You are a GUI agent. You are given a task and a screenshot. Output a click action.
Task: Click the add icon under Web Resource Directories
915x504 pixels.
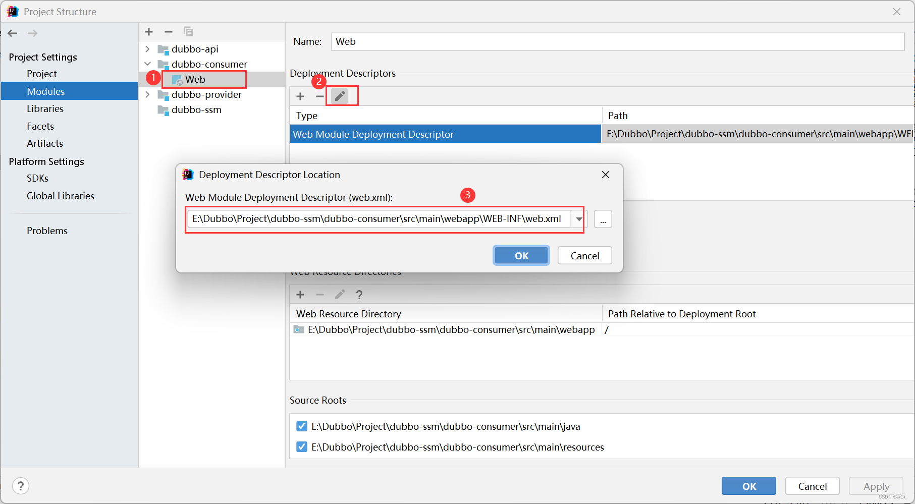(300, 294)
